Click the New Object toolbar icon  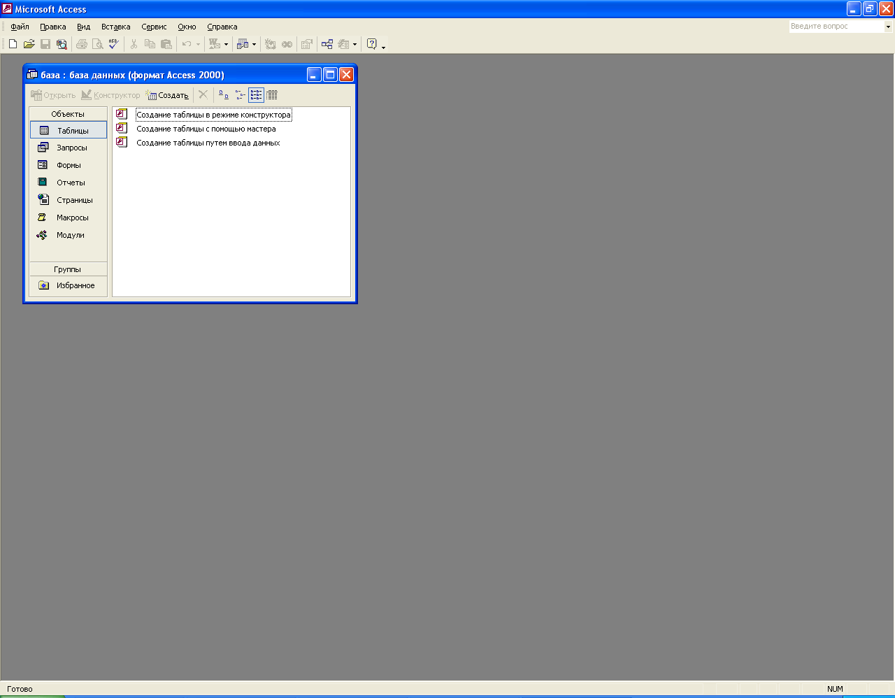343,44
